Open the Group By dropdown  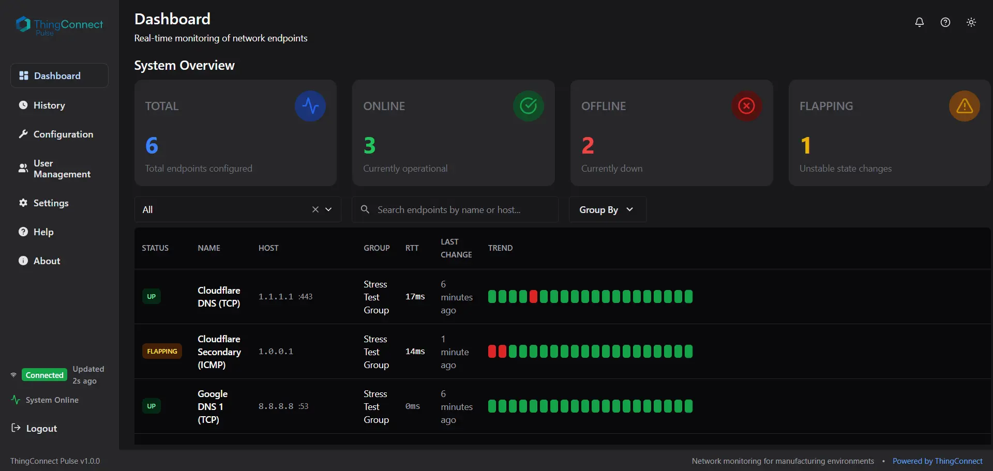[607, 209]
